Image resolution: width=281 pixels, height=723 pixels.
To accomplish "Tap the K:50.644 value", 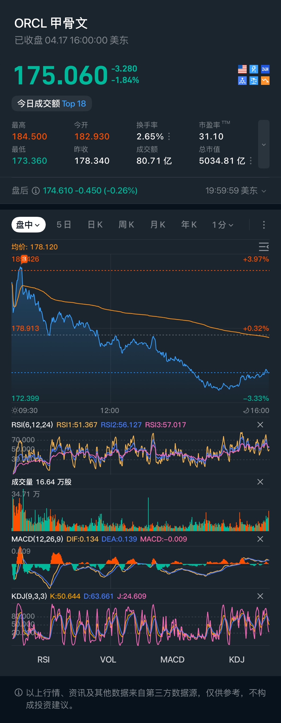I will tap(65, 596).
